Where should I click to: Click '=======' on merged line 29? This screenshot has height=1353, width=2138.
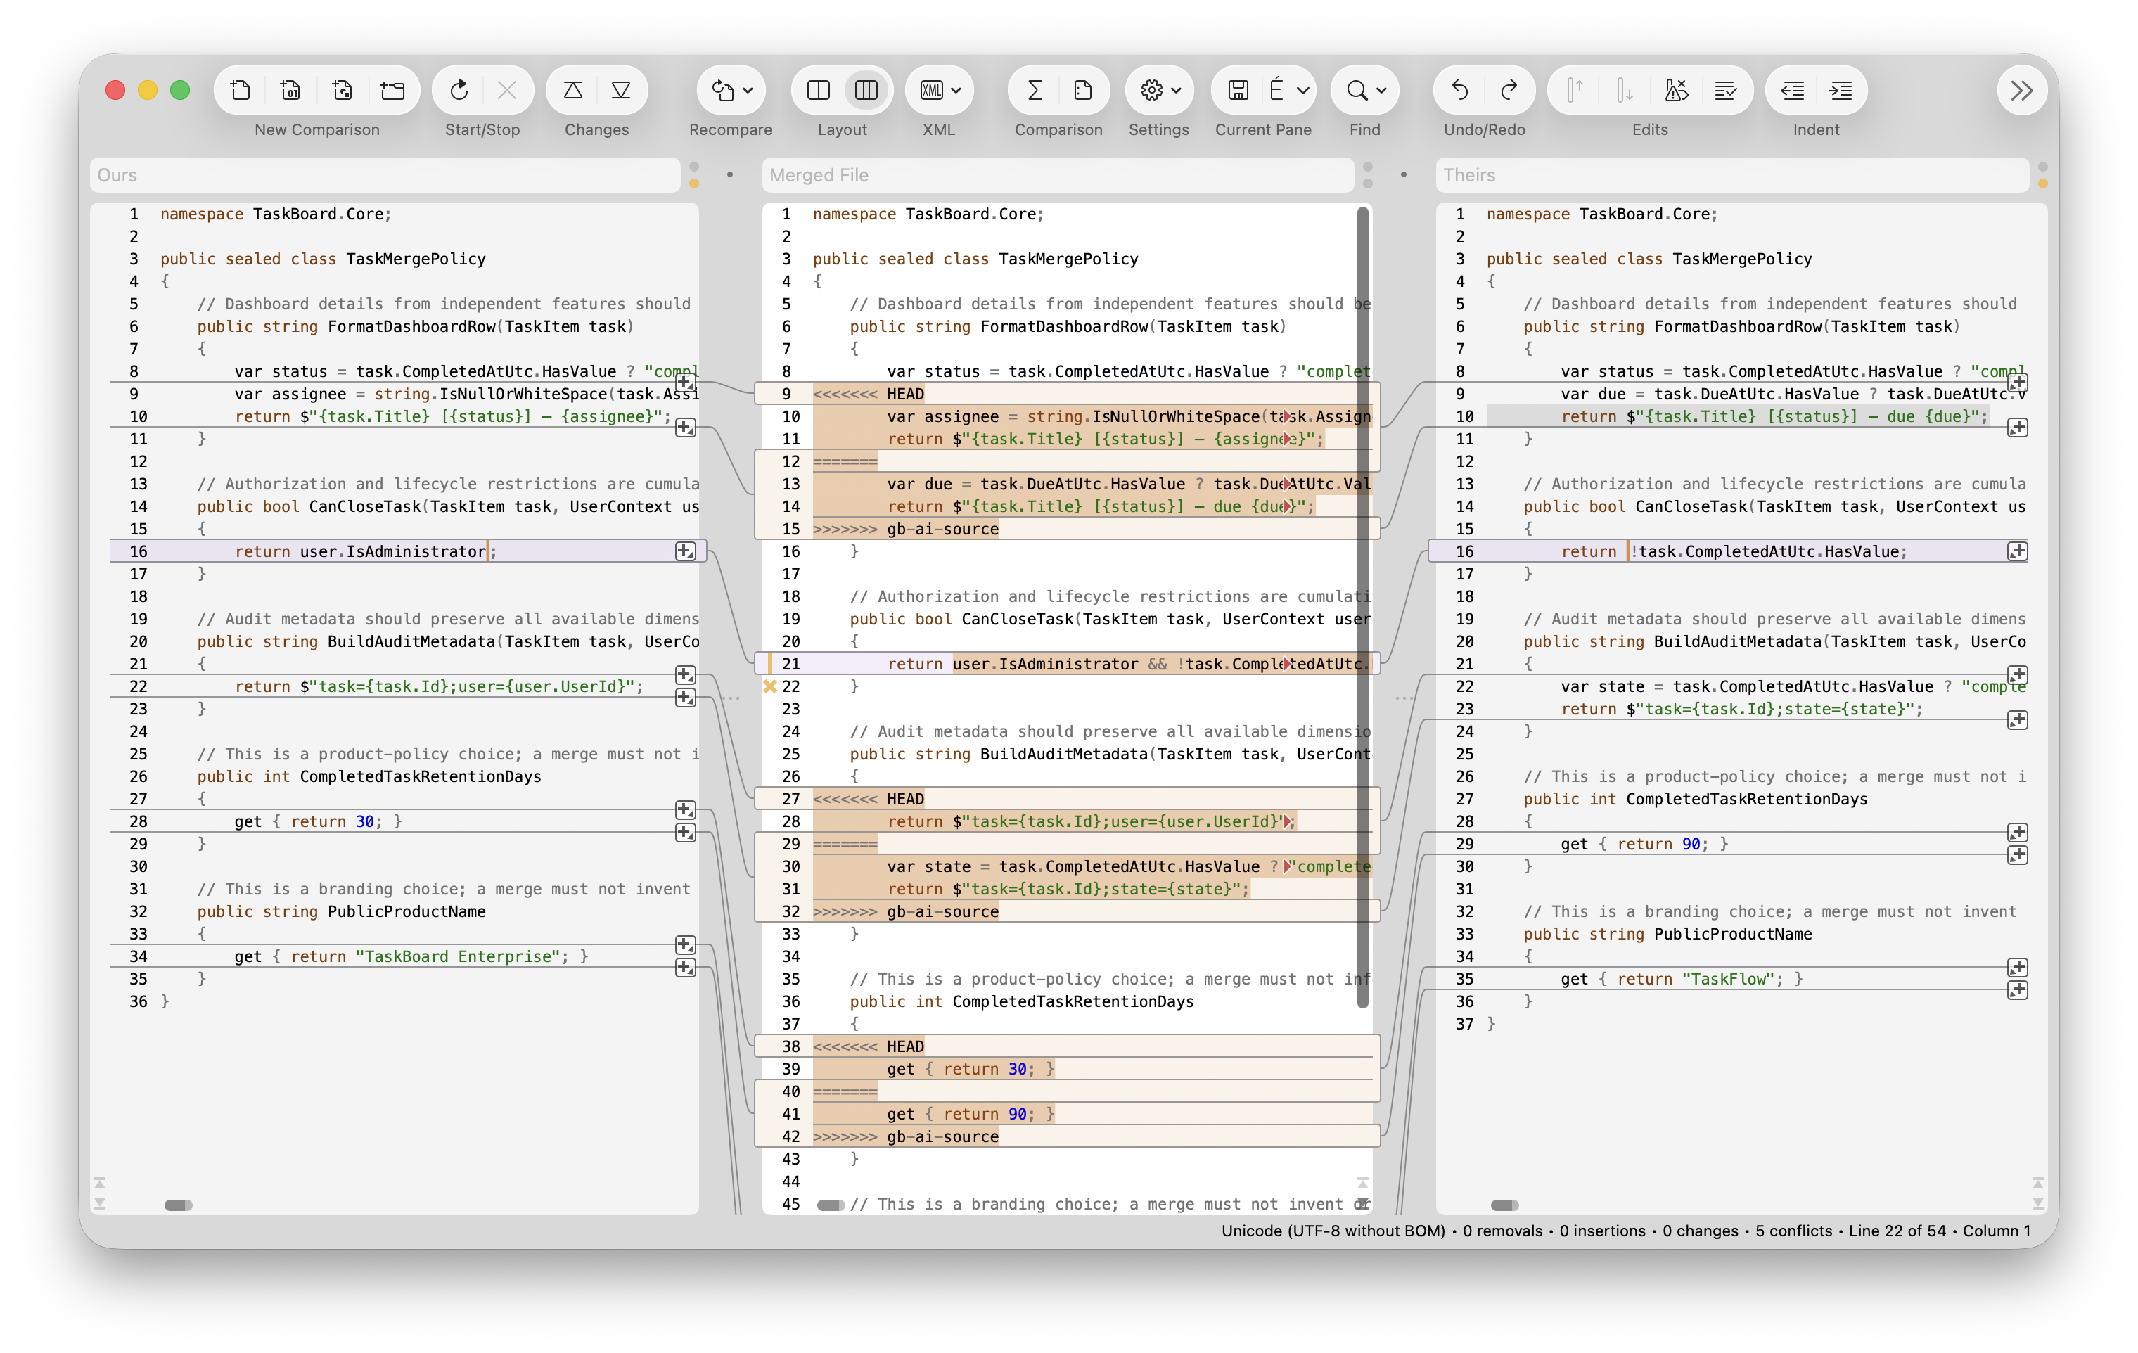pos(845,845)
